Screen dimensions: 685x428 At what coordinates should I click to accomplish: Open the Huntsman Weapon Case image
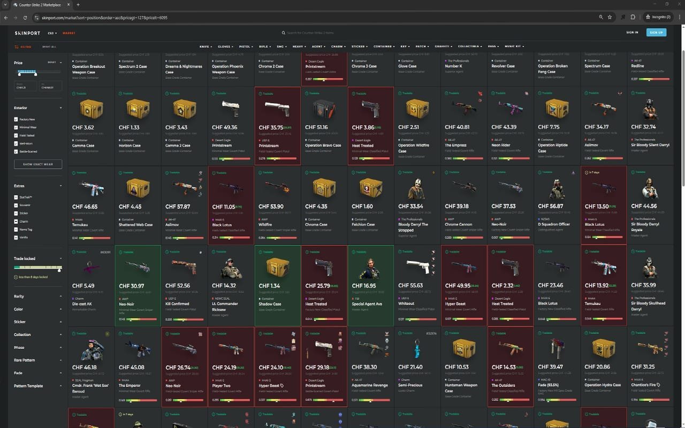click(464, 348)
